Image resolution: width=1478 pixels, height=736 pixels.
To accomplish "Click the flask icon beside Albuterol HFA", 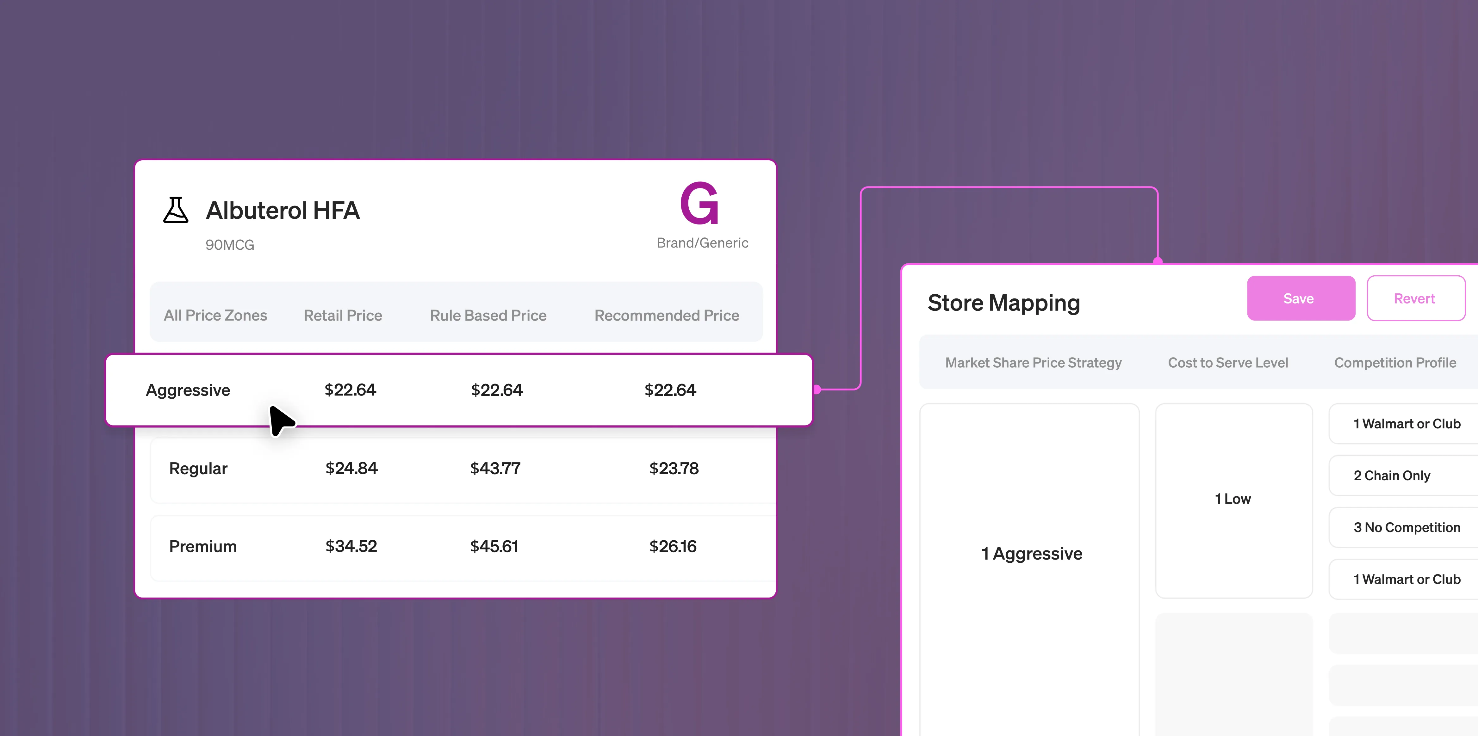I will (x=176, y=210).
